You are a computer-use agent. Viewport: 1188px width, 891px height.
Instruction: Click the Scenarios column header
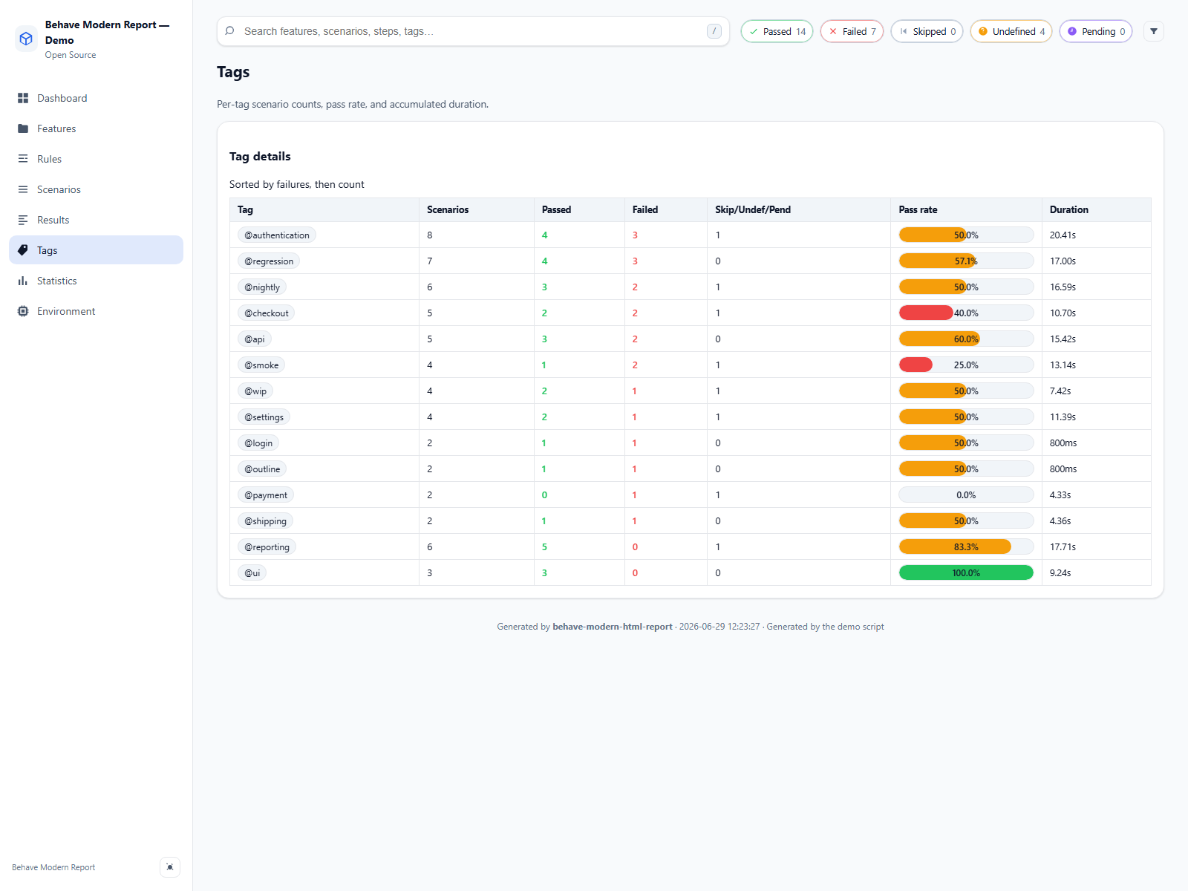pos(477,210)
